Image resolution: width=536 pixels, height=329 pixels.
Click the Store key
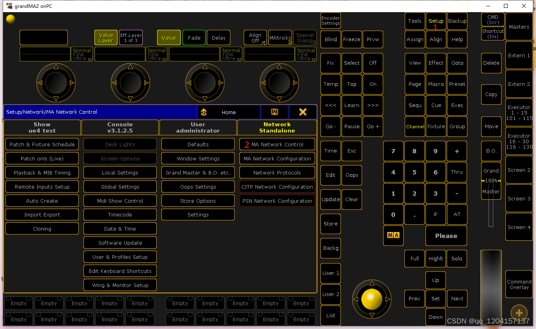point(331,224)
